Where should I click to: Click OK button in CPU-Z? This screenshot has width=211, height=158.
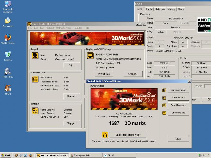[x=206, y=100]
